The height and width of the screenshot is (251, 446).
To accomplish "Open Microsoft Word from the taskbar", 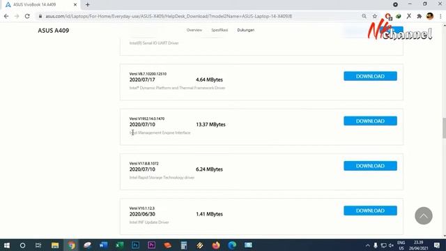I will coord(104,245).
